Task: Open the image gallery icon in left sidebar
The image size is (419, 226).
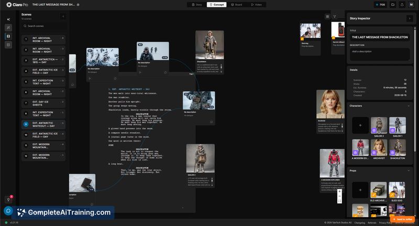Action: click(x=8, y=45)
